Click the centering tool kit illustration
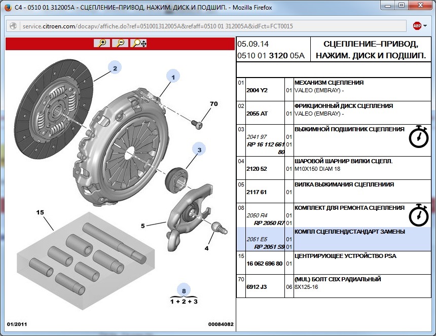Image resolution: width=436 pixels, height=336 pixels. tap(86, 260)
